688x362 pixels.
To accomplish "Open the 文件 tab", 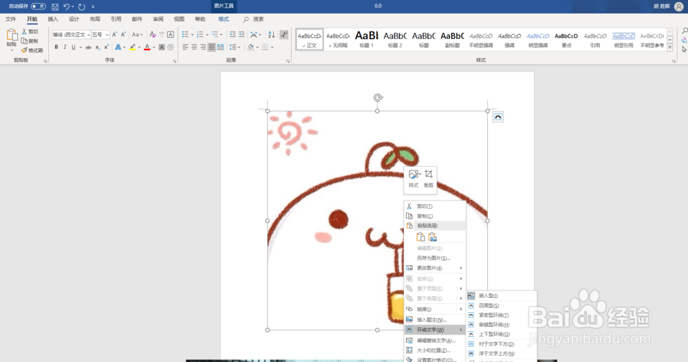I will 10,19.
